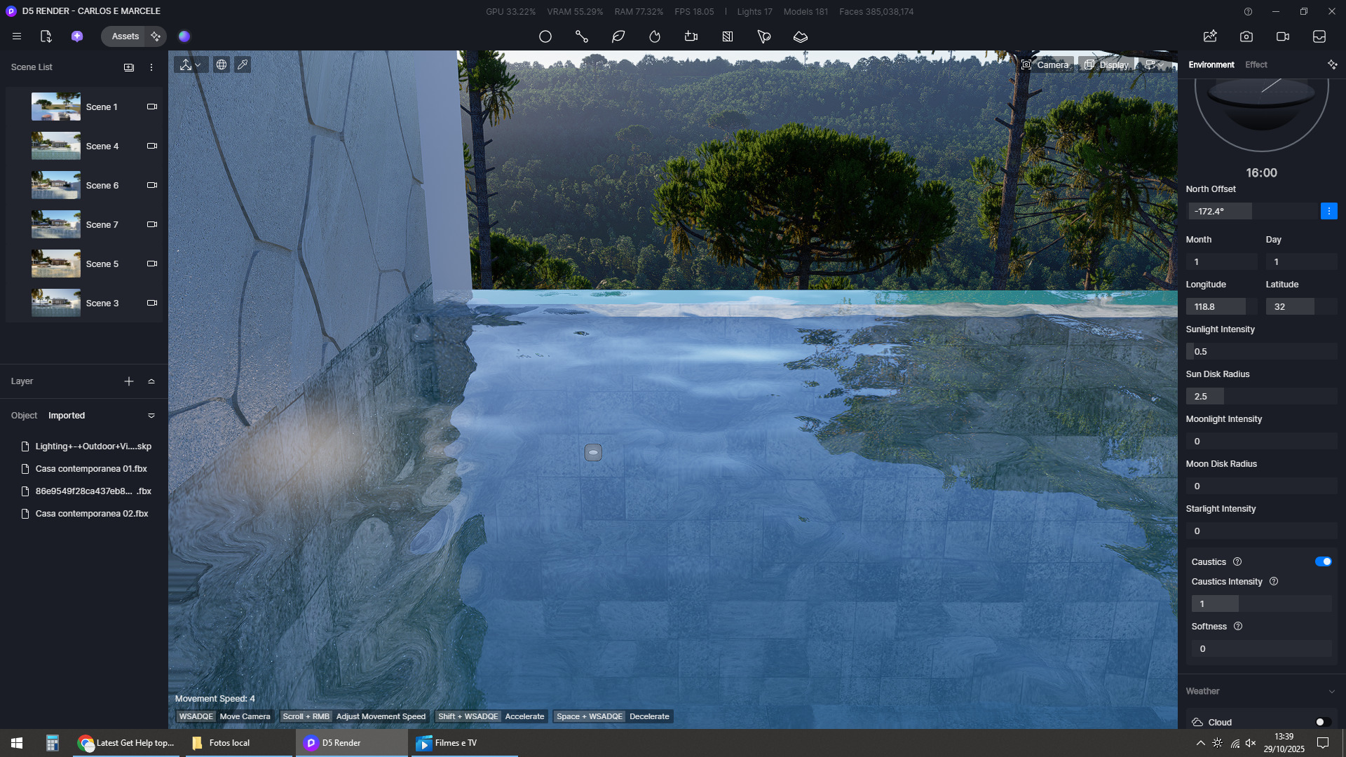Switch to the Object tab
1346x757 pixels.
pyautogui.click(x=24, y=416)
